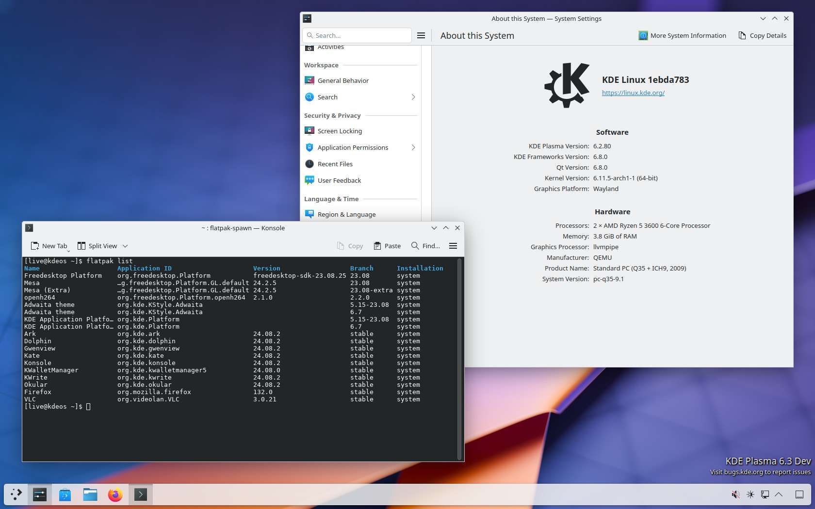Launch Firefox from the taskbar
Screen dimensions: 815x509
(x=115, y=494)
